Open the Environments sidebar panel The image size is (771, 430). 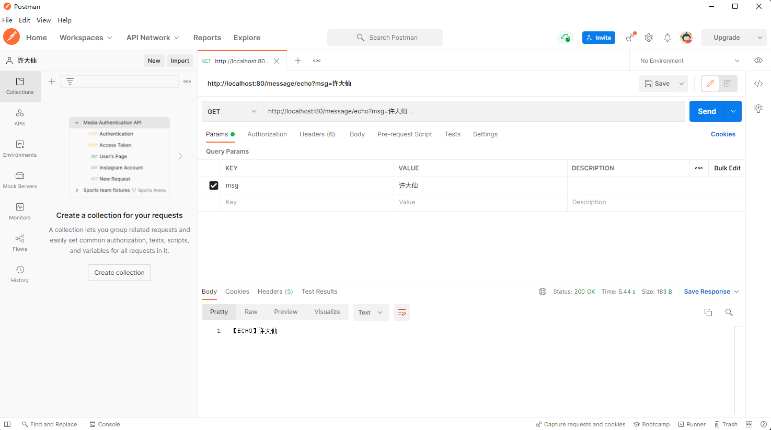click(x=20, y=149)
